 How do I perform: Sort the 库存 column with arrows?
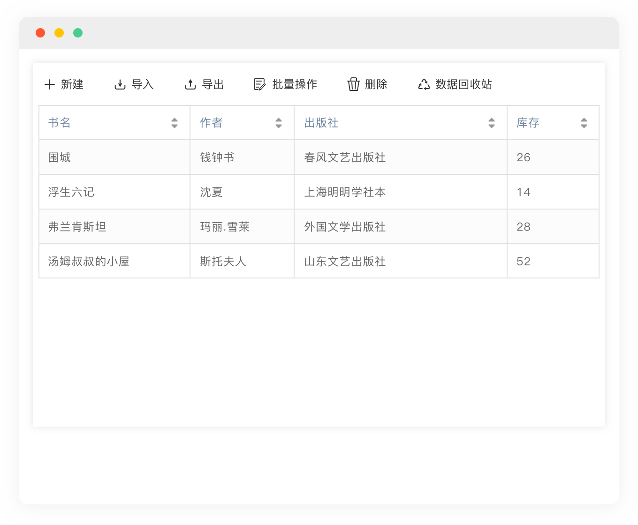point(584,123)
